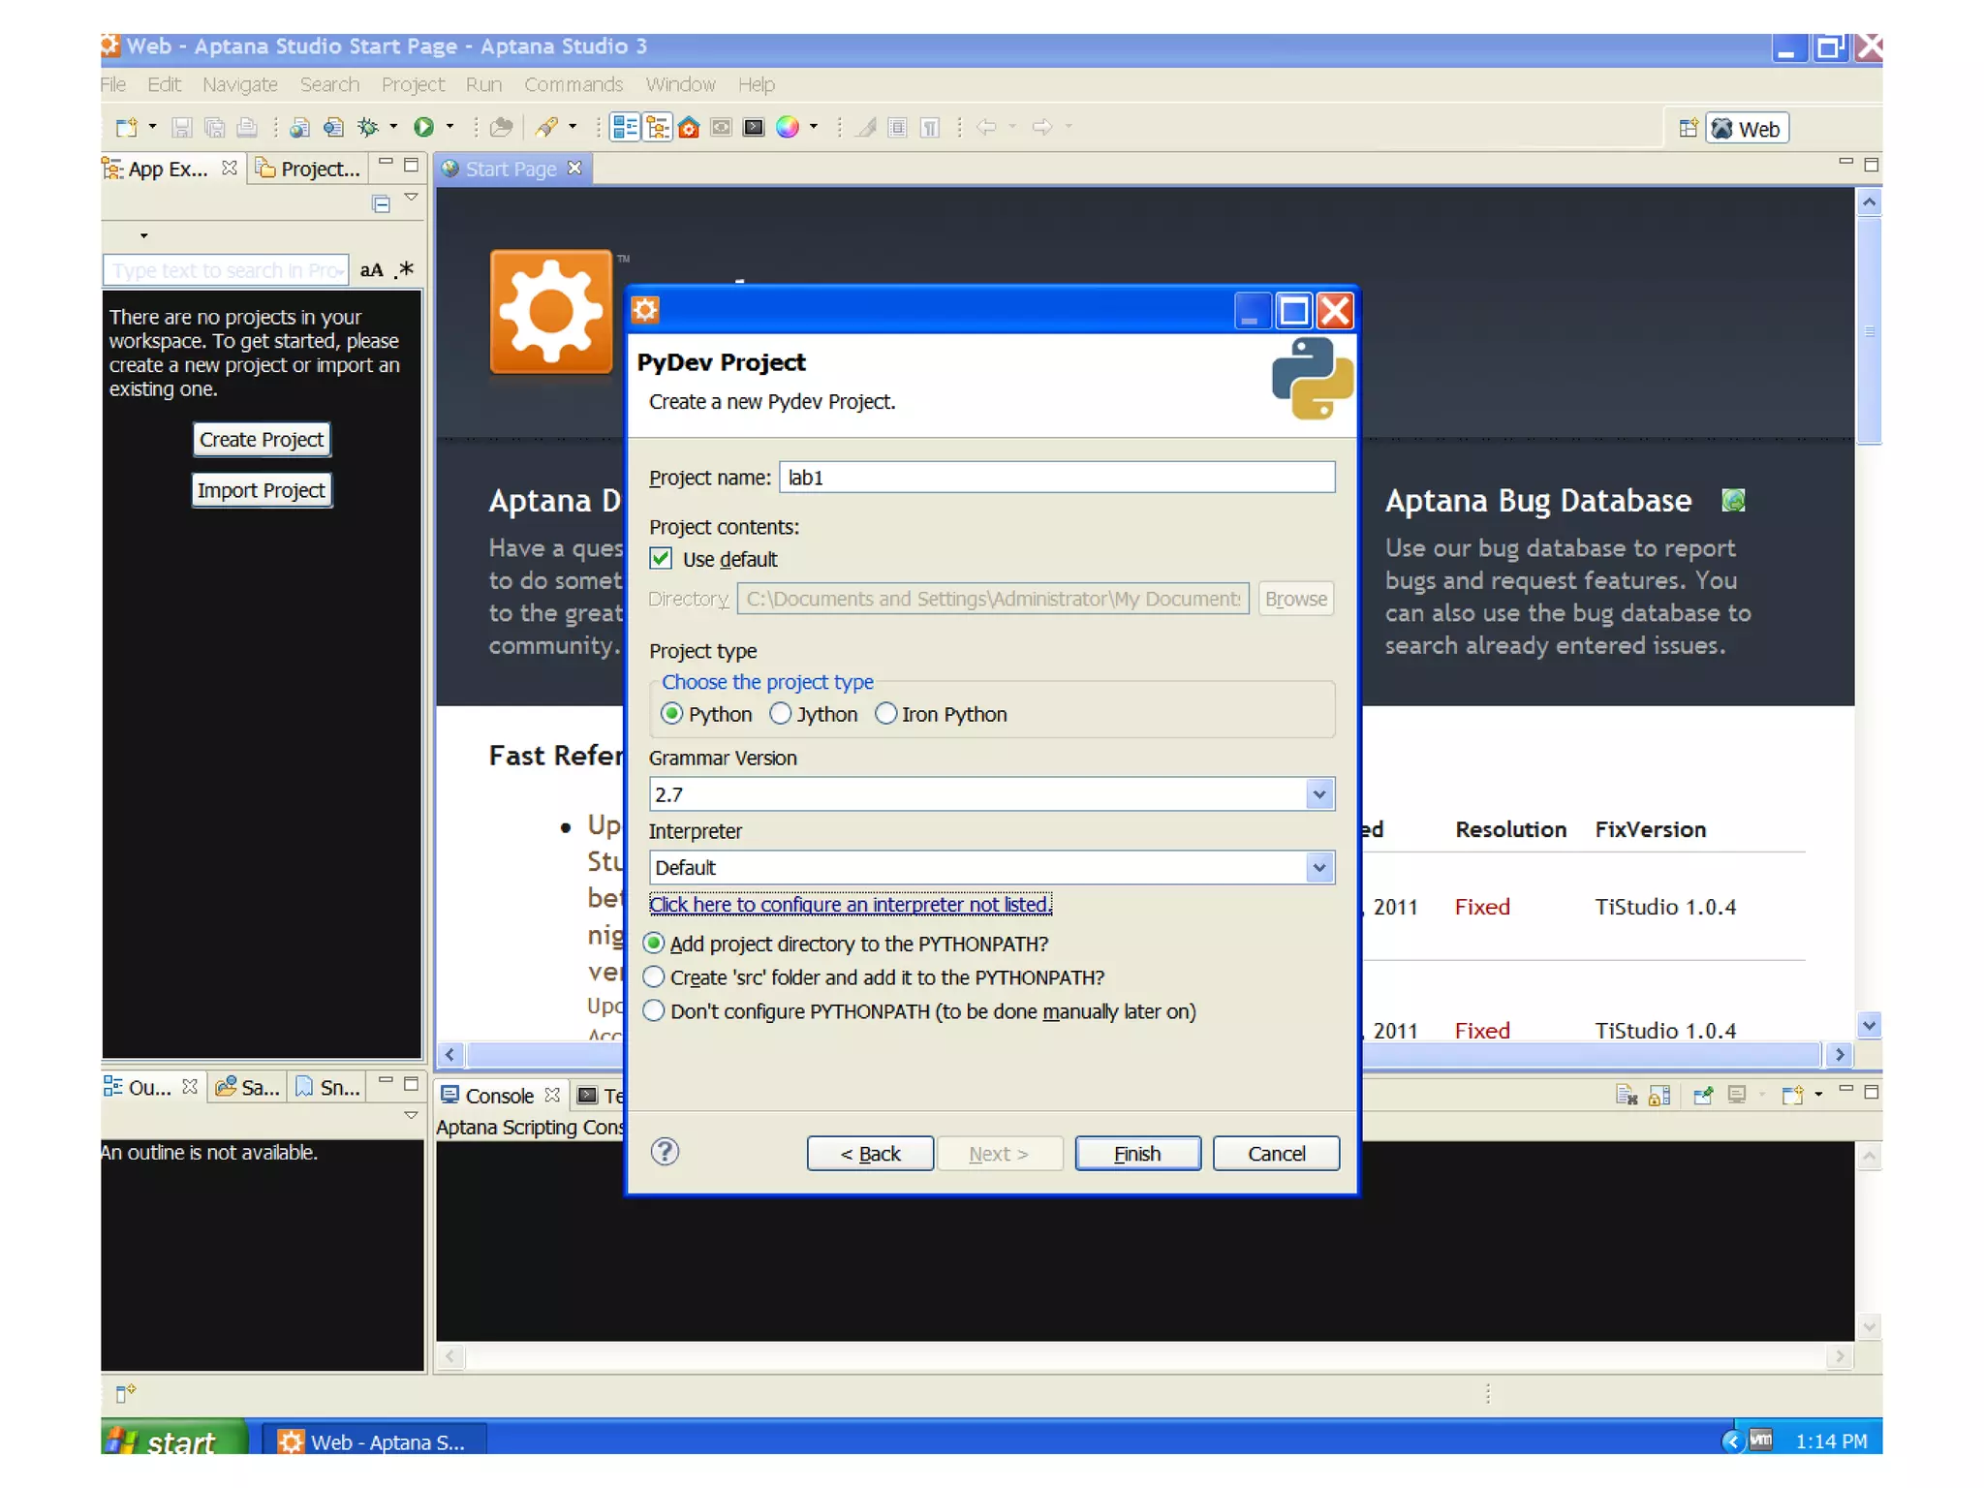Select the Jython project type
Image resolution: width=1984 pixels, height=1488 pixels.
click(x=780, y=714)
